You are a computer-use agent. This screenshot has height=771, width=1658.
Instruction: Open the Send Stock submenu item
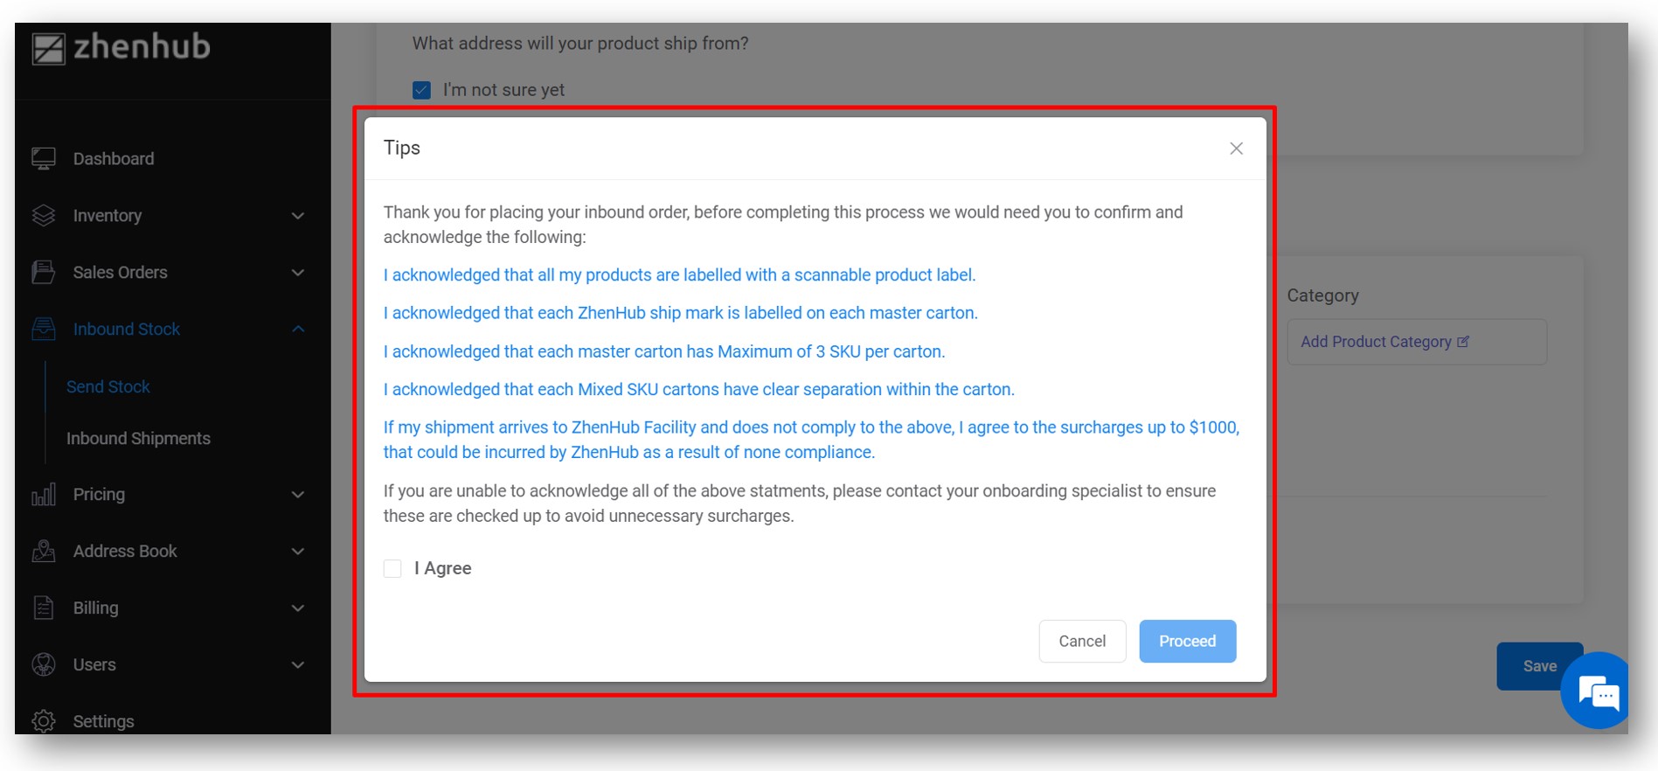click(108, 386)
